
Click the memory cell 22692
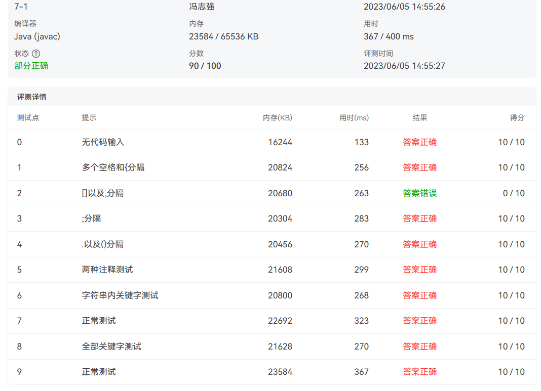point(280,321)
